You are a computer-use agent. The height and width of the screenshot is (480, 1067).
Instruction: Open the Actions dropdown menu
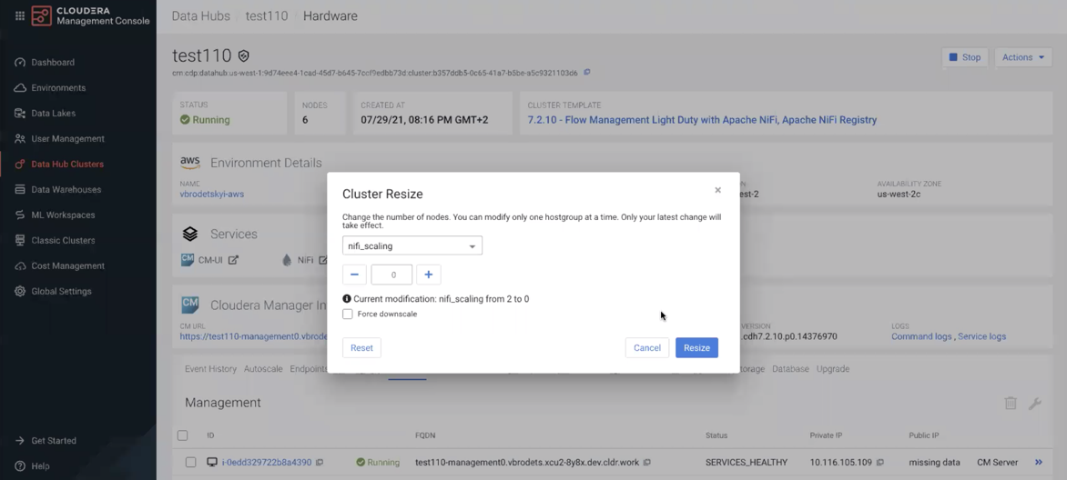1023,57
